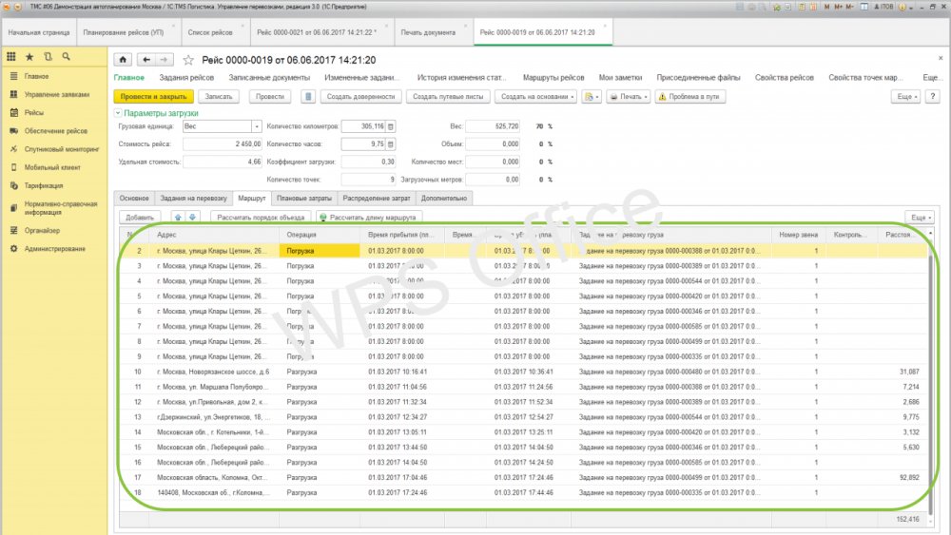951x535 pixels.
Task: Open Спутниковый мониторинг in the sidebar
Action: point(62,148)
